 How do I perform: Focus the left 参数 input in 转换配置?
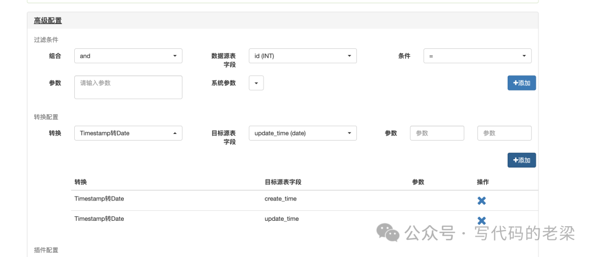437,133
